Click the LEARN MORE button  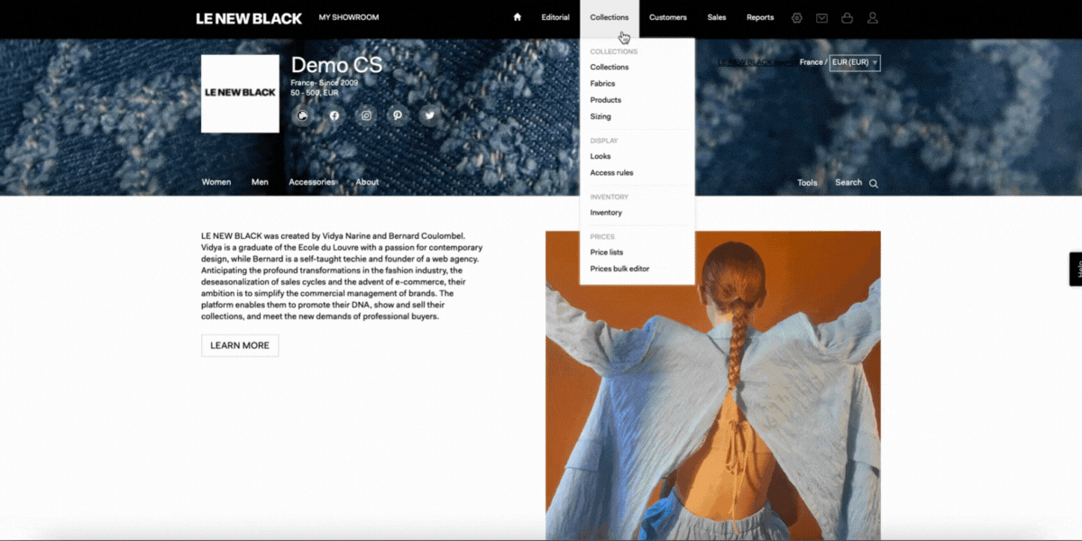(x=240, y=345)
